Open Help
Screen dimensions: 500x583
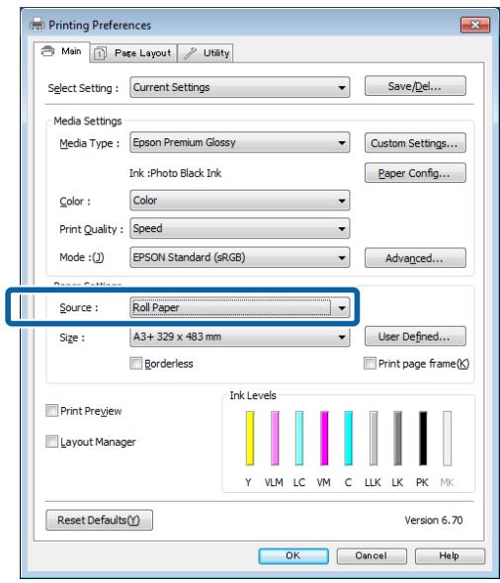tap(450, 556)
